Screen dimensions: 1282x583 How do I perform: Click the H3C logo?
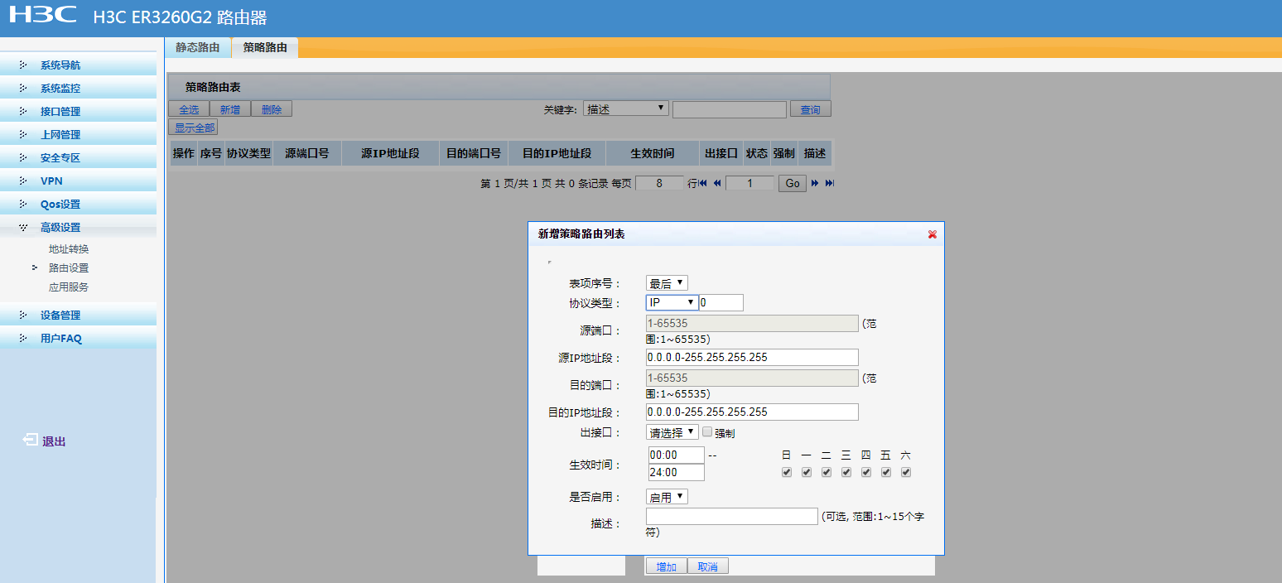coord(42,15)
